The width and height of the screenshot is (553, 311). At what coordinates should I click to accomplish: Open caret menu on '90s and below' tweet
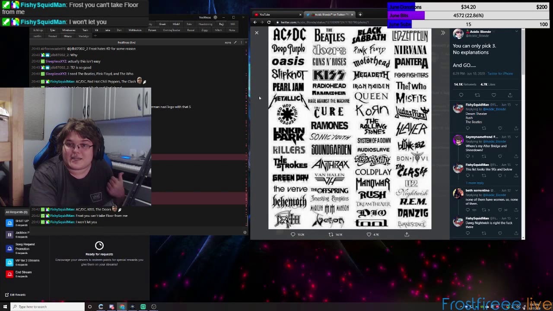516,165
